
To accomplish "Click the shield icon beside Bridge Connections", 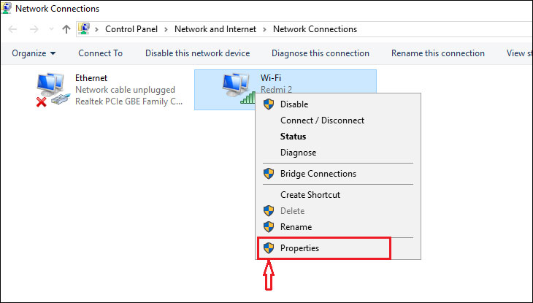I will point(268,174).
